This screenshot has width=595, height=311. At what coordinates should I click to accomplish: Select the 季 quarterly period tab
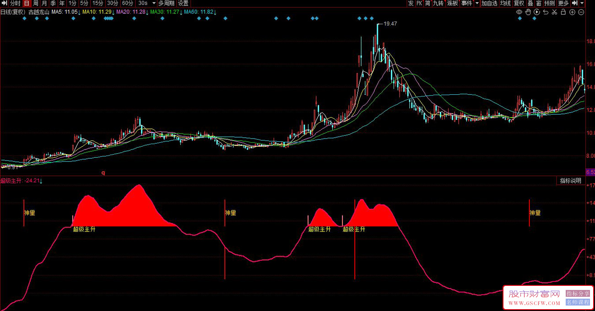[x=53, y=3]
